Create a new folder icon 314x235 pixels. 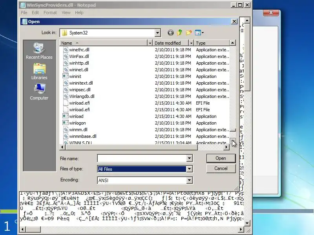click(x=189, y=33)
